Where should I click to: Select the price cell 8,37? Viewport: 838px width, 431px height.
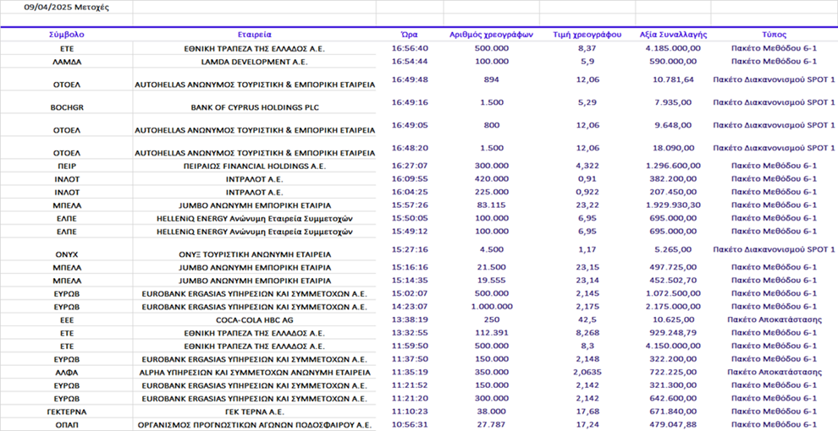pos(587,48)
